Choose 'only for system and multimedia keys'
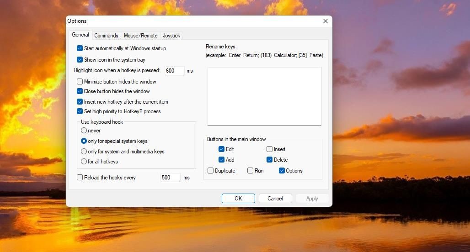 (84, 152)
